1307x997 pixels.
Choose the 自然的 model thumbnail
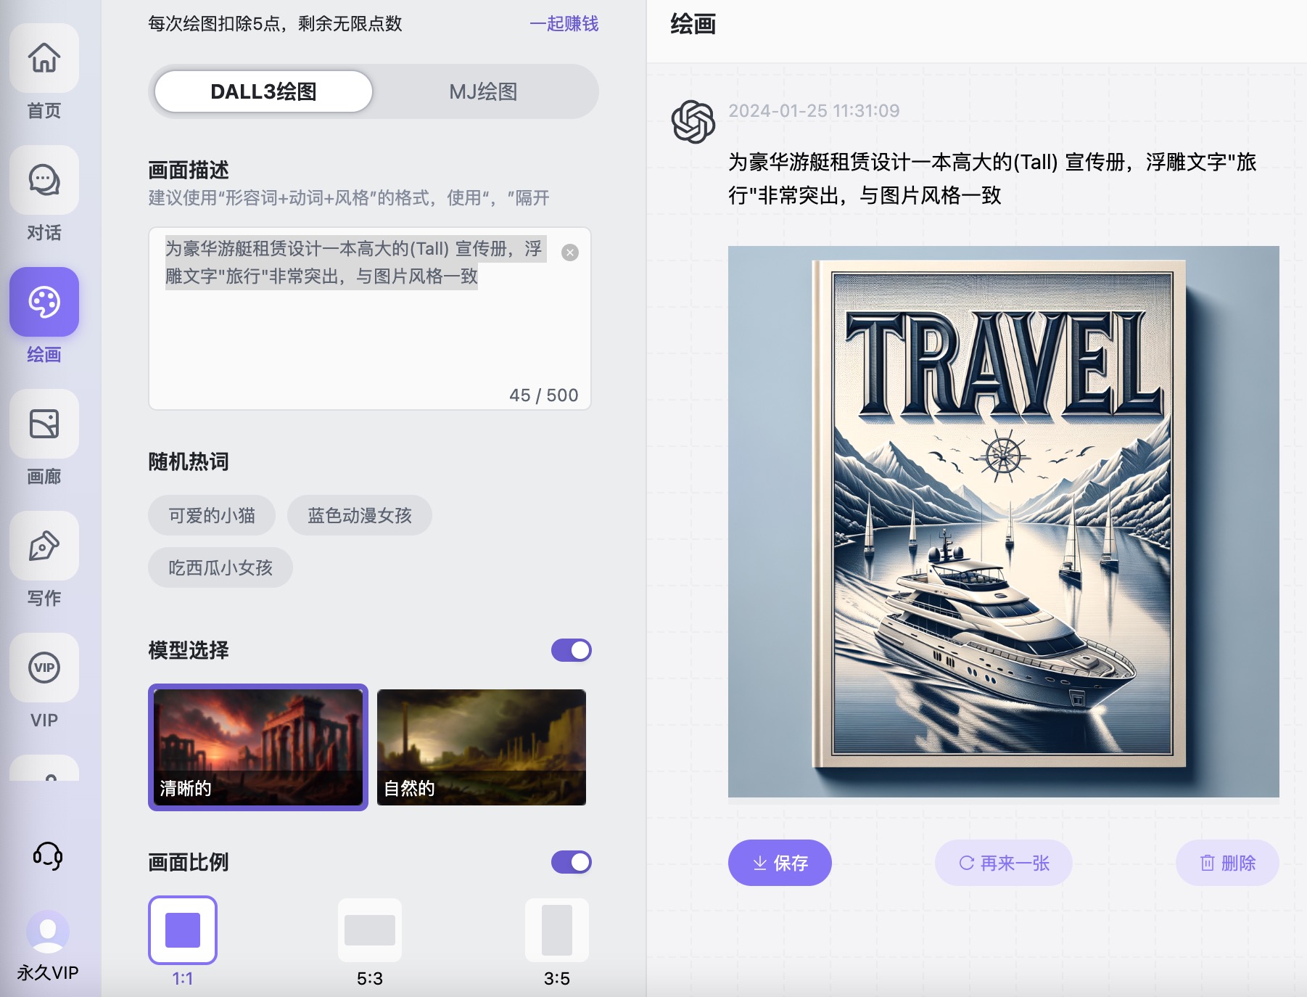click(482, 747)
